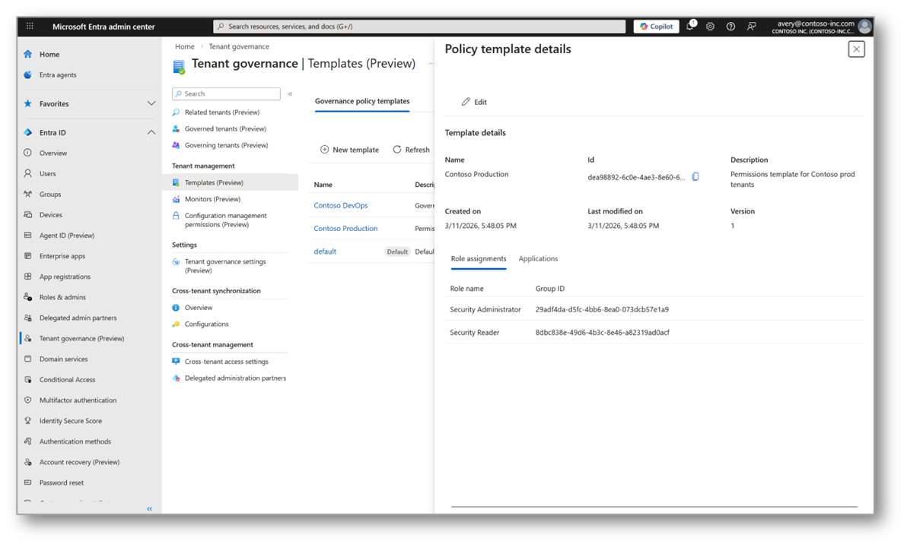
Task: Open the default template link
Action: pyautogui.click(x=325, y=251)
